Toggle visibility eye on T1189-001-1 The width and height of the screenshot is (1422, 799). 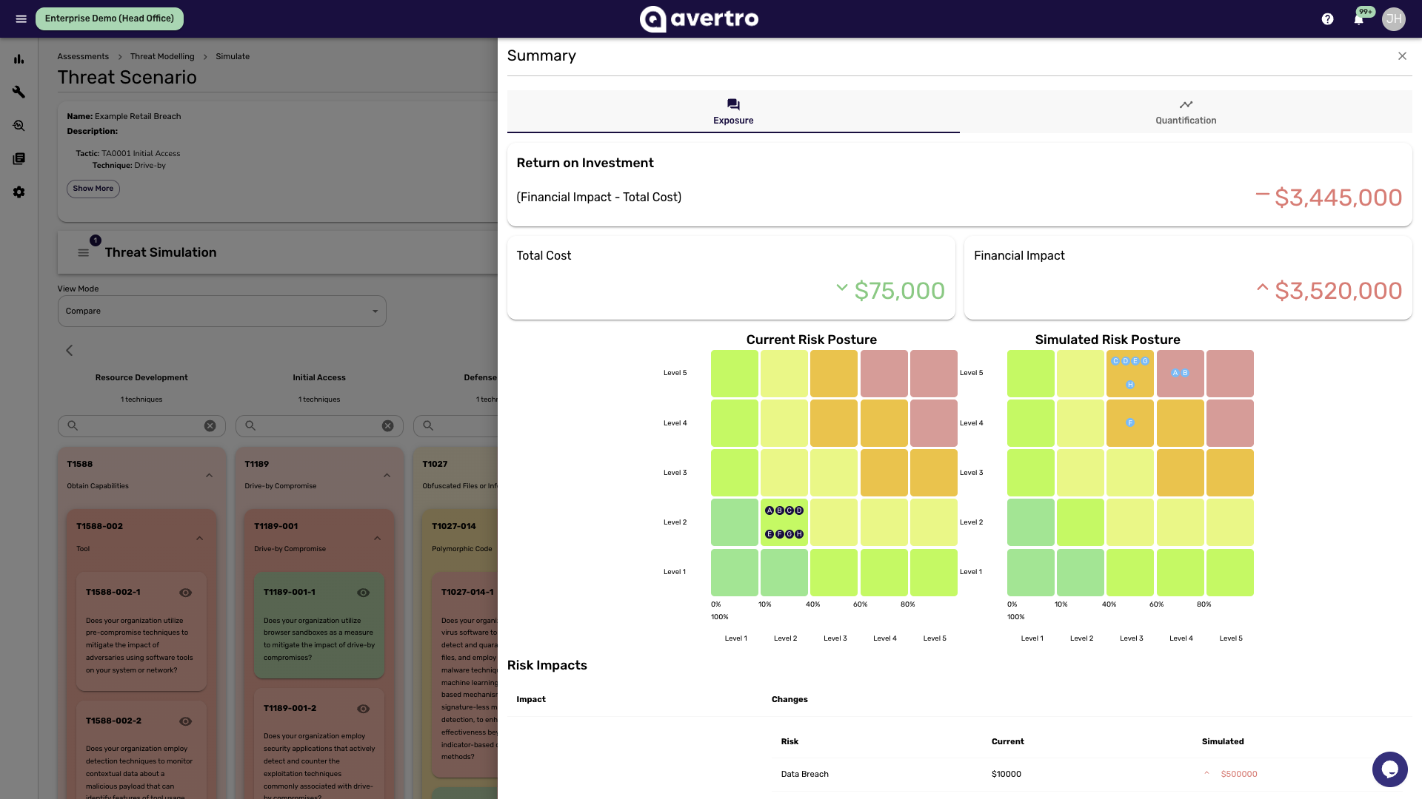point(364,593)
